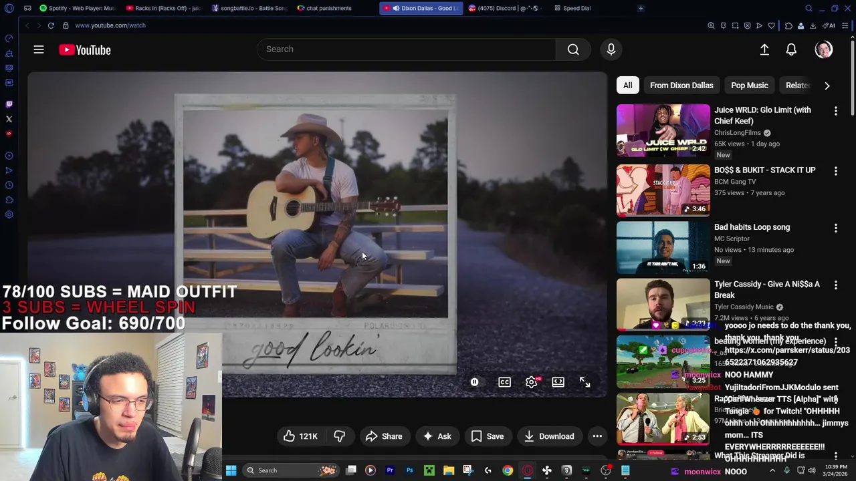This screenshot has width=856, height=481.
Task: Open Juice WRLD Glo Limit thumbnail
Action: [x=663, y=130]
